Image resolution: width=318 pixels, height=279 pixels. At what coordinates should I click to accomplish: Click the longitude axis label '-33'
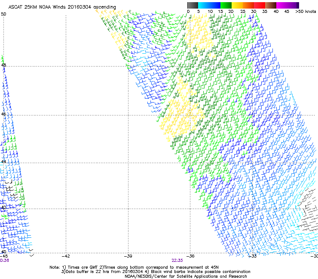[x=253, y=256]
